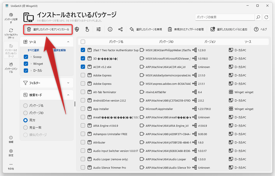Open the ヘルプ help button
275x176 pixels.
[x=260, y=29]
